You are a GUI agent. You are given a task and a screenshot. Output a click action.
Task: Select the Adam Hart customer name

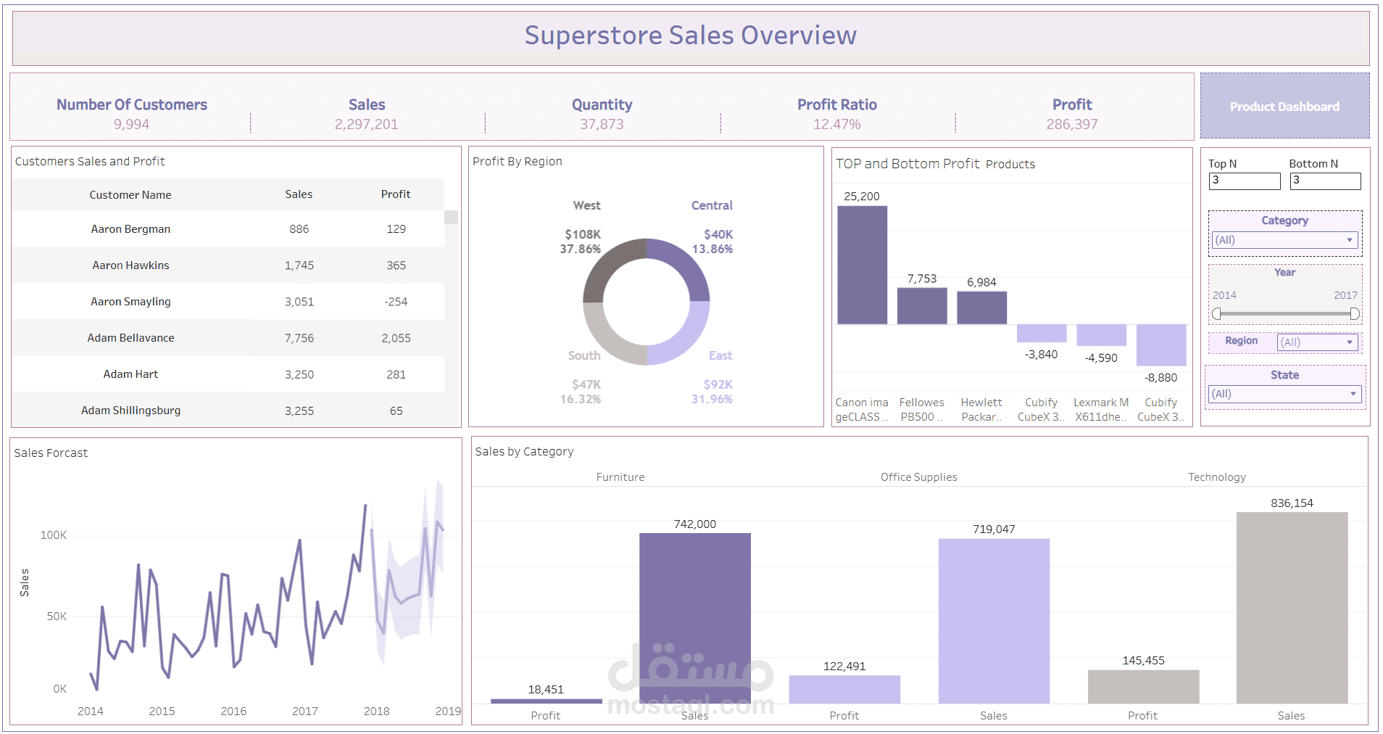point(130,374)
